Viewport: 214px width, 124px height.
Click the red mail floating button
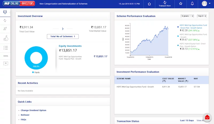[207, 117]
